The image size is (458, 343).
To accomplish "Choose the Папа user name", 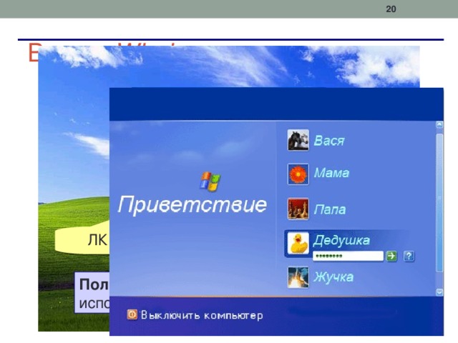I will click(330, 209).
